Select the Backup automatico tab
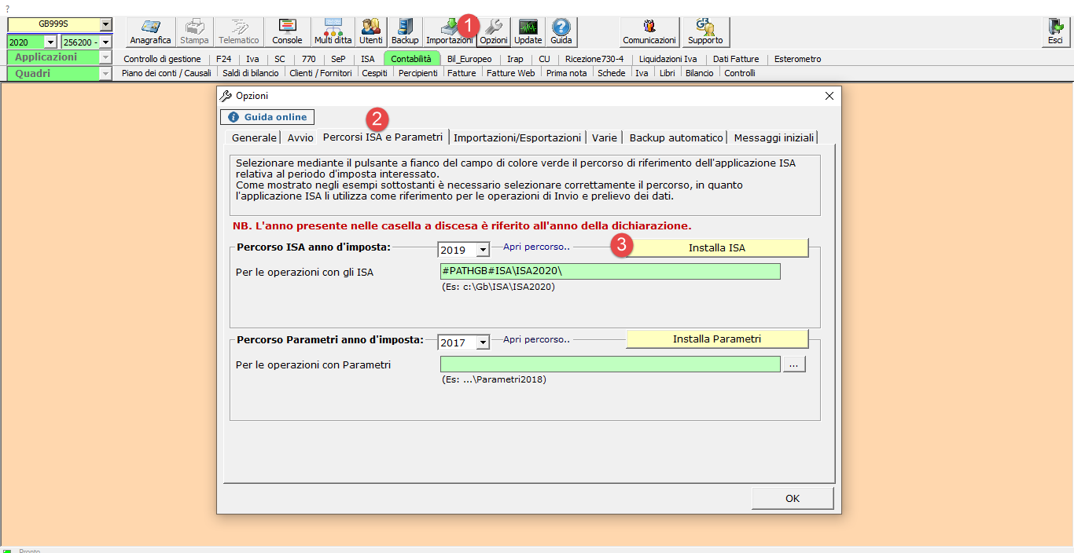This screenshot has width=1074, height=553. click(675, 137)
